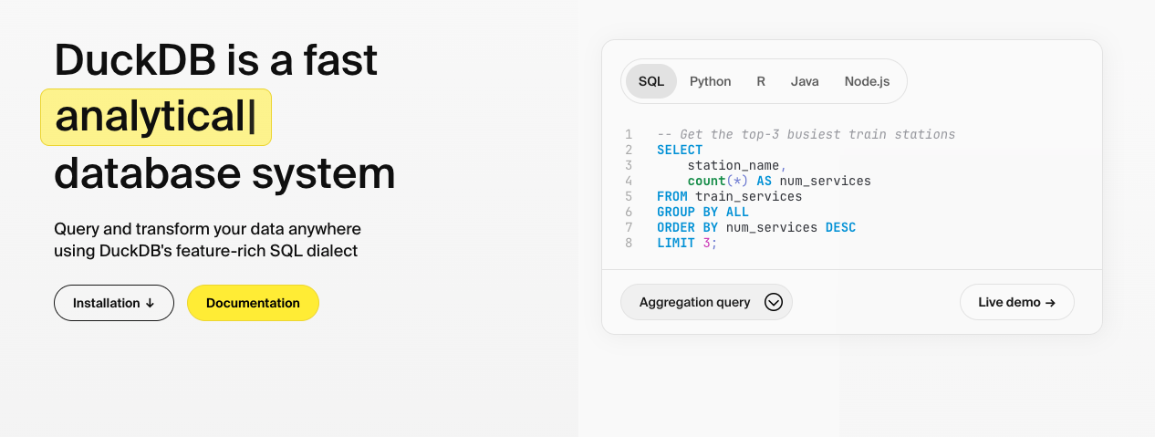Image resolution: width=1155 pixels, height=437 pixels.
Task: Click the GROUP BY ALL code line
Action: click(702, 212)
